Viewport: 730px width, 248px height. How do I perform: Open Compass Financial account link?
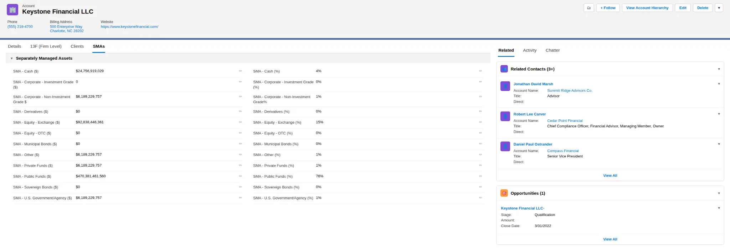tap(563, 151)
